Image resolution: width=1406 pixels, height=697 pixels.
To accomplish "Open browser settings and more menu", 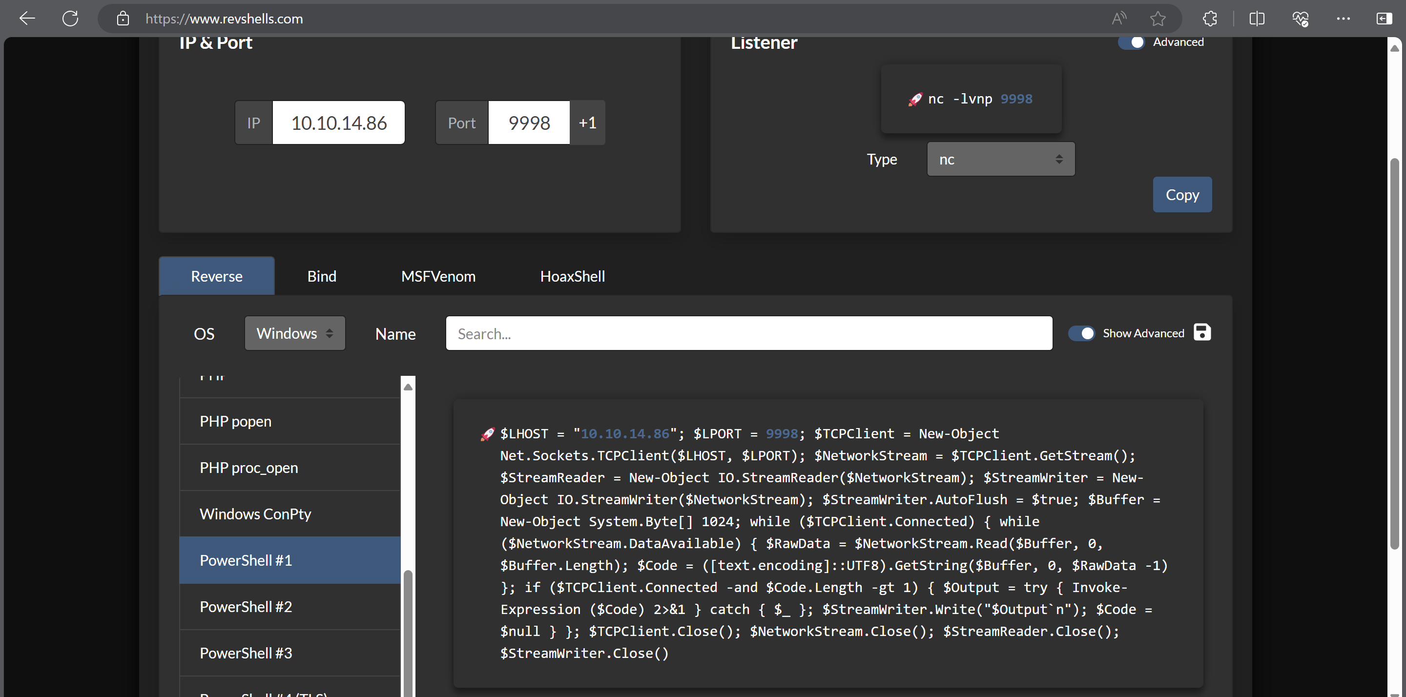I will point(1343,19).
